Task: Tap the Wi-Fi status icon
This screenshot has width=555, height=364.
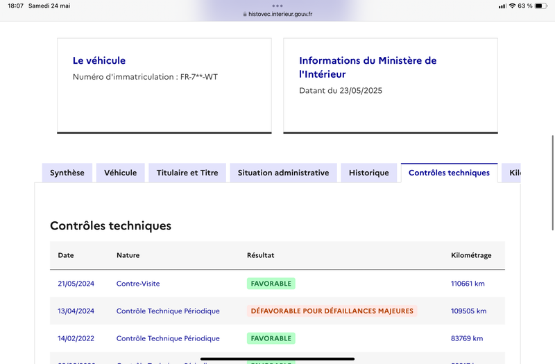Action: (x=512, y=6)
